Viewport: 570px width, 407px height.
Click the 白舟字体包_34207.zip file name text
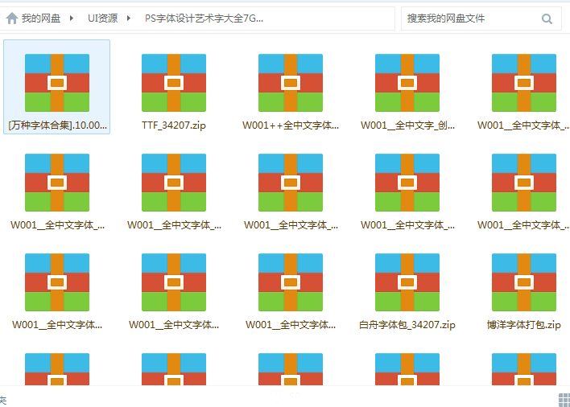407,325
